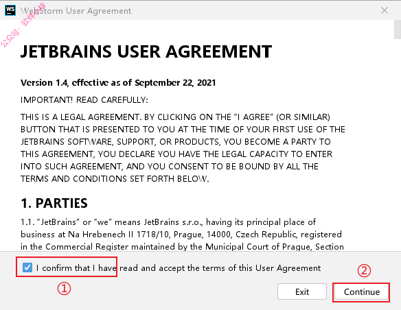
Task: Click the vertical scrollbar thumb
Action: click(x=398, y=29)
